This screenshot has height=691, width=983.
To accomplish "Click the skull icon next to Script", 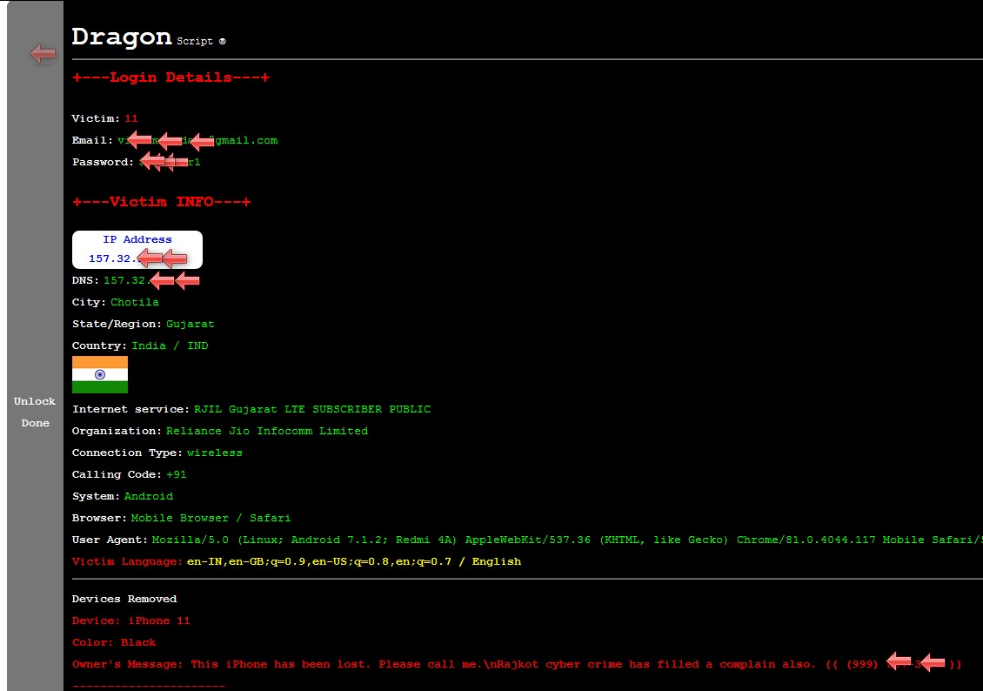I will tap(222, 42).
